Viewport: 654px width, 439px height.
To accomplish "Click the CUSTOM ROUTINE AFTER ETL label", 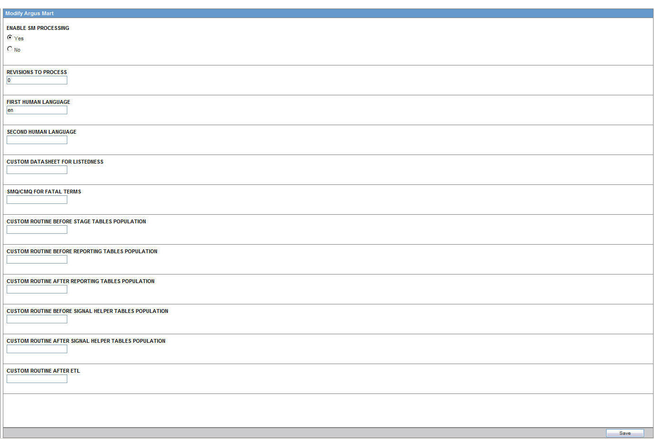I will [x=43, y=371].
